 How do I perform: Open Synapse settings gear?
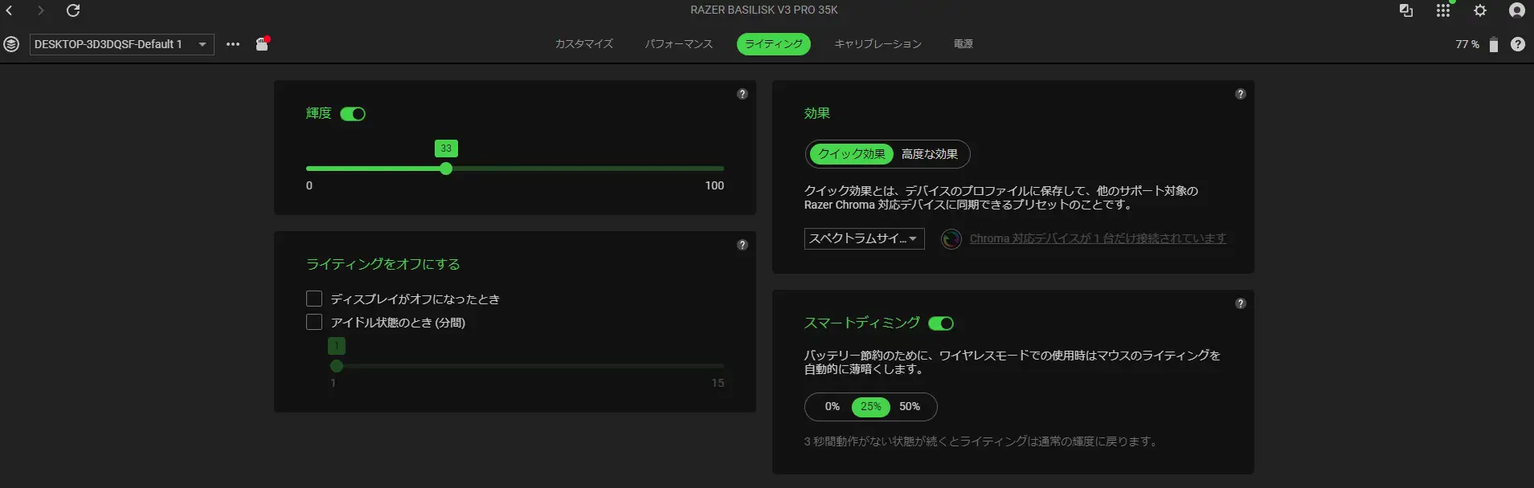1480,10
